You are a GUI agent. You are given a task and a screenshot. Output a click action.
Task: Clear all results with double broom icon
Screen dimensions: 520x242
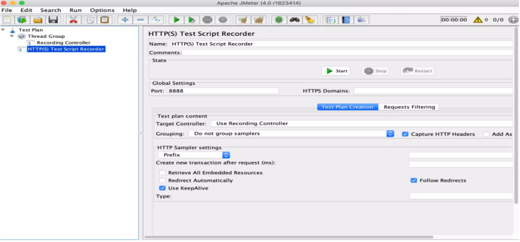coord(259,20)
